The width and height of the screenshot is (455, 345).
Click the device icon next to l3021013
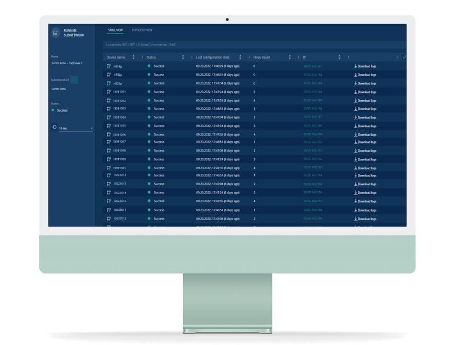[109, 184]
